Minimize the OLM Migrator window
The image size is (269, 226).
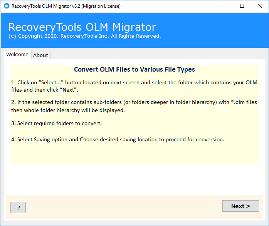(225, 6)
